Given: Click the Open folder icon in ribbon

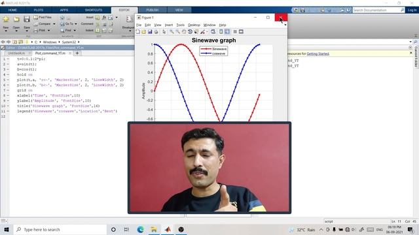Looking at the screenshot, I should coord(16,19).
